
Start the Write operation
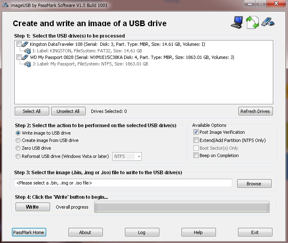coord(33,207)
